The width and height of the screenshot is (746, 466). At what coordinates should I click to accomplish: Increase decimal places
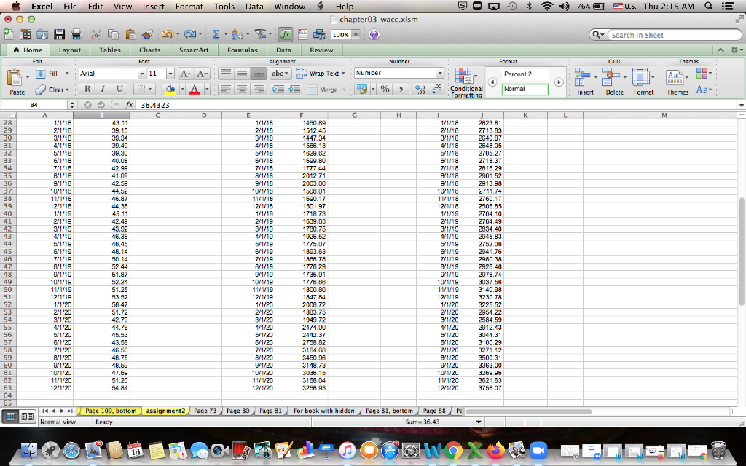pyautogui.click(x=420, y=89)
